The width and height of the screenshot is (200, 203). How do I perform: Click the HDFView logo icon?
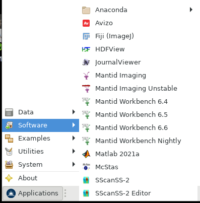click(86, 49)
